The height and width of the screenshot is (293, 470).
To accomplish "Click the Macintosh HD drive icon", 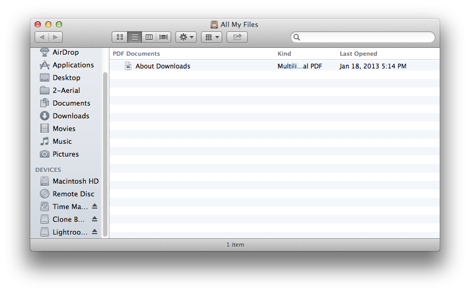I will pyautogui.click(x=45, y=181).
